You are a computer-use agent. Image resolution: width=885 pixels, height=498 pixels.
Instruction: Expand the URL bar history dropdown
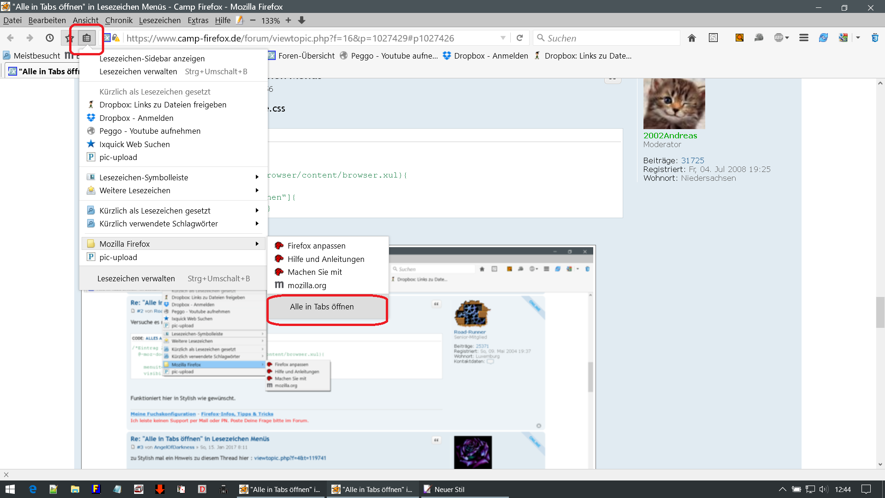pos(503,38)
